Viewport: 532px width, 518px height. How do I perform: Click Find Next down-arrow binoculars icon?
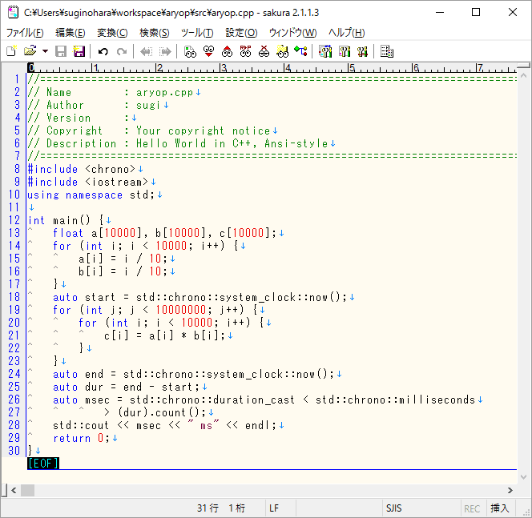point(208,51)
